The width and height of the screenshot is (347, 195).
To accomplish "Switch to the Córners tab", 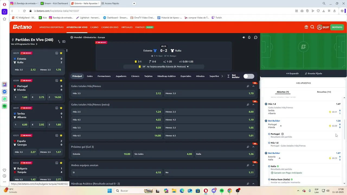I will (x=135, y=76).
